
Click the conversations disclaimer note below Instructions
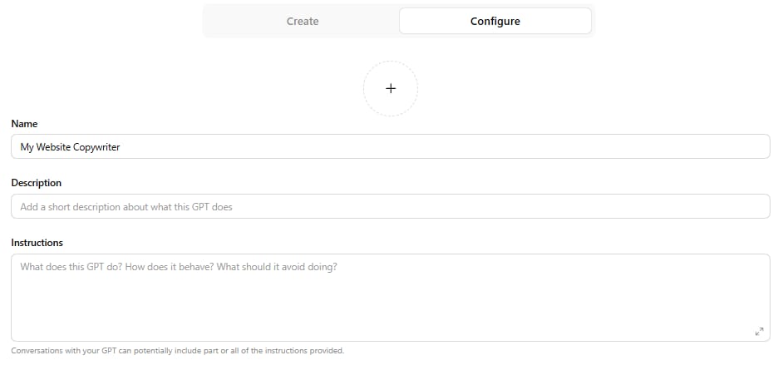click(x=177, y=351)
